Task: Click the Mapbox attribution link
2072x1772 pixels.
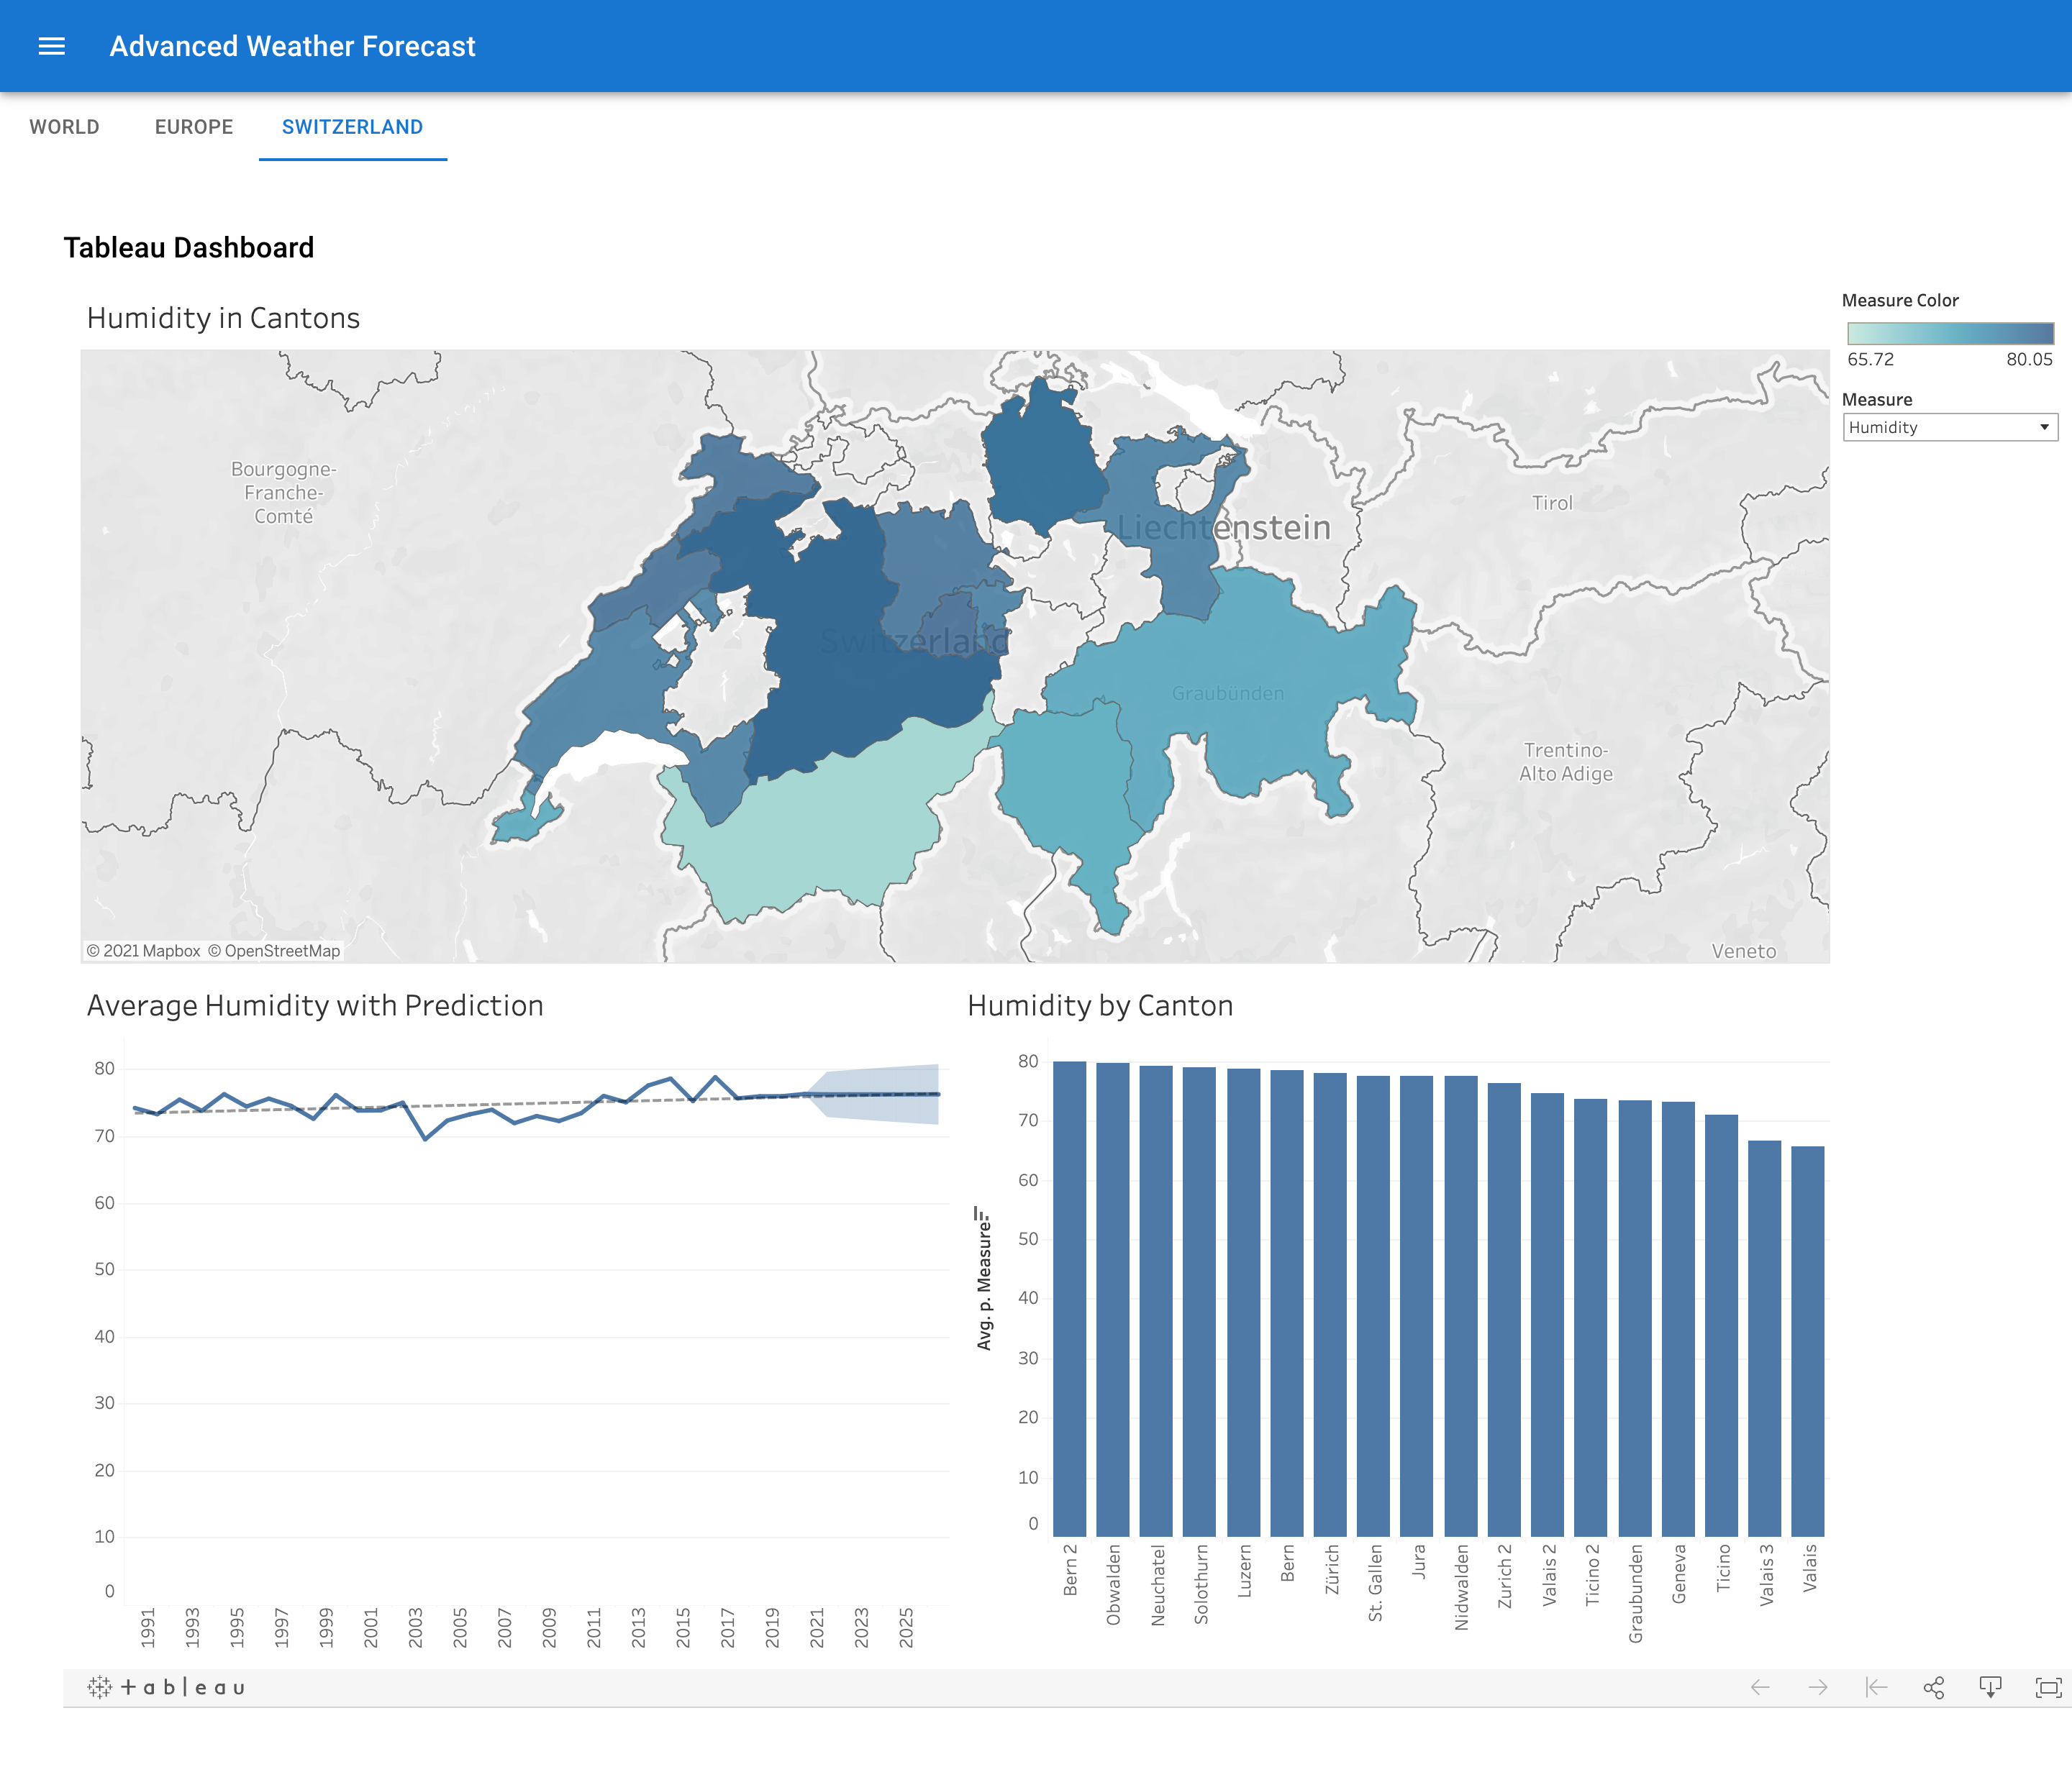Action: pyautogui.click(x=143, y=951)
